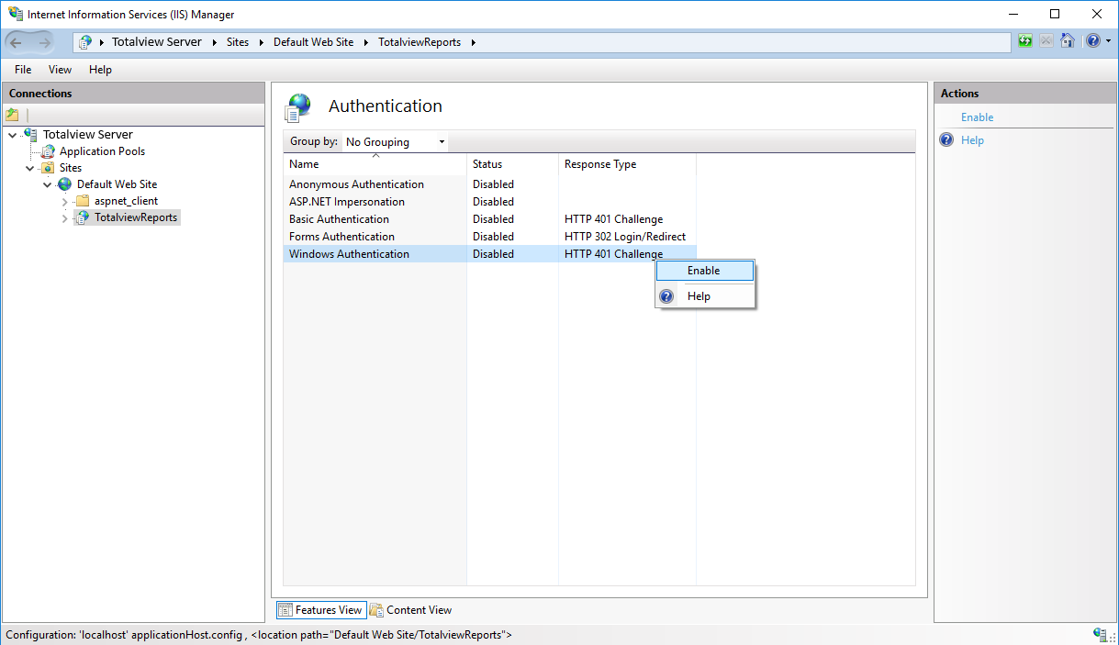Click the Help link in the Actions pane
Image resolution: width=1119 pixels, height=645 pixels.
click(x=972, y=140)
